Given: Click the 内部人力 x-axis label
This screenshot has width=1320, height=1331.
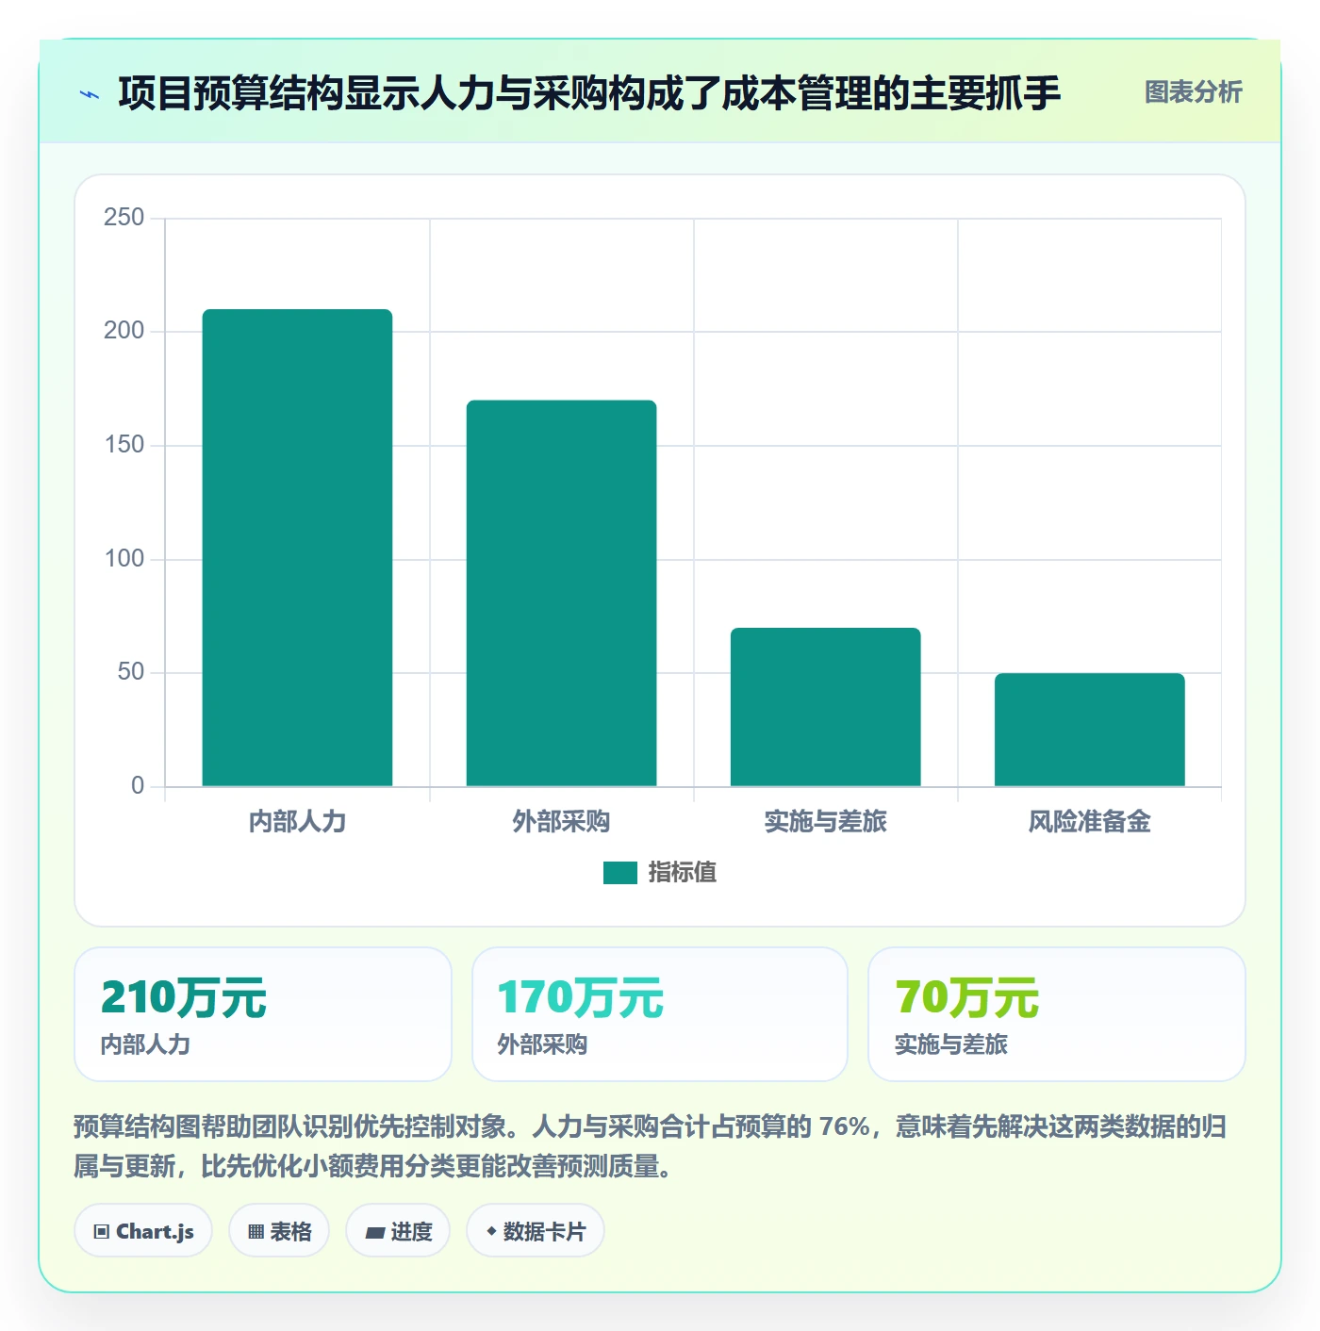Looking at the screenshot, I should coord(297,822).
